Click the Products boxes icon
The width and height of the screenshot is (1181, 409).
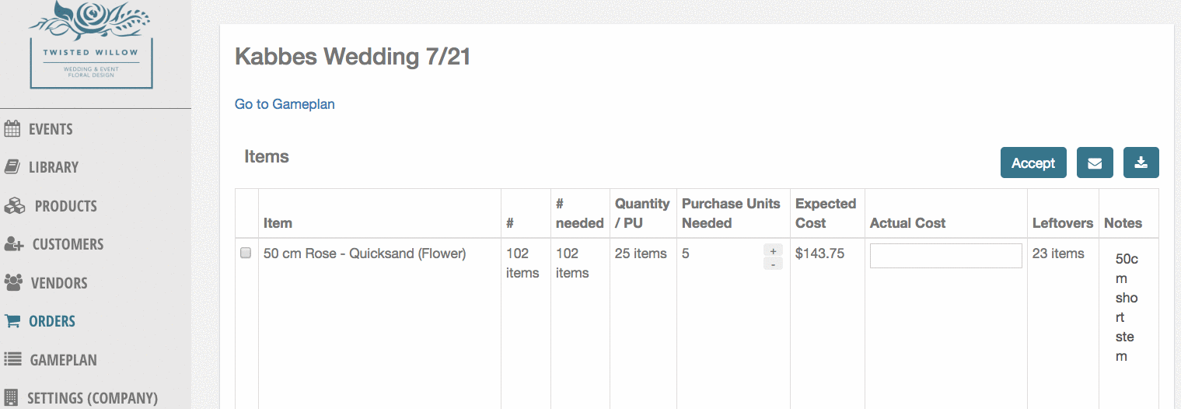click(x=15, y=206)
